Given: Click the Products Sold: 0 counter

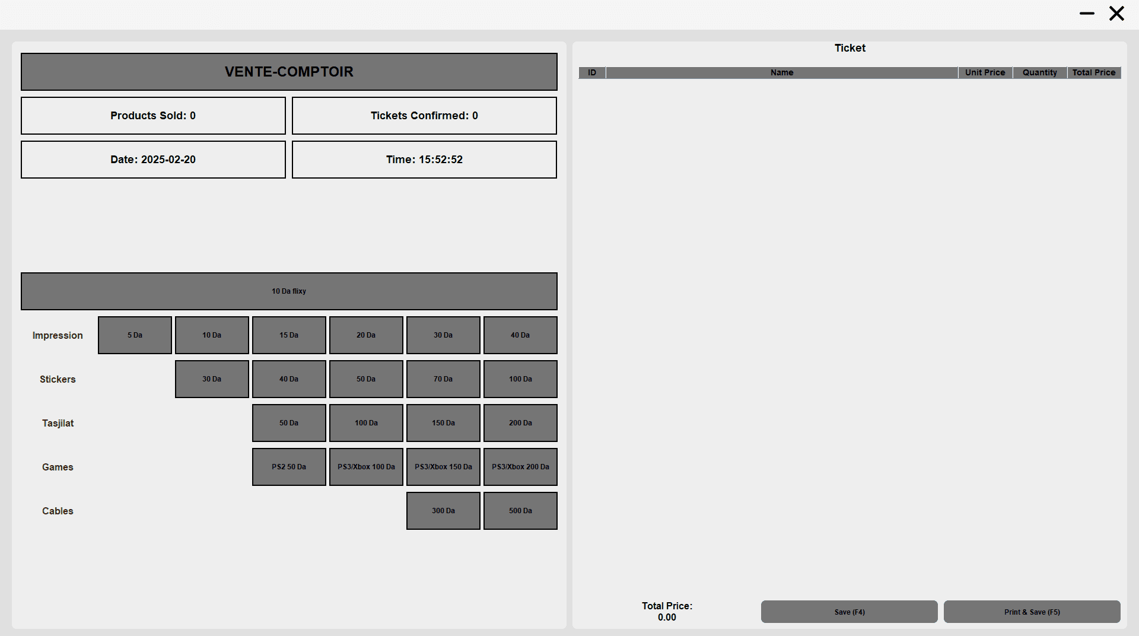Looking at the screenshot, I should pyautogui.click(x=153, y=116).
